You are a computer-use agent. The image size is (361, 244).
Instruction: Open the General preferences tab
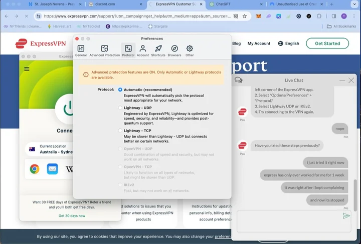pyautogui.click(x=81, y=50)
